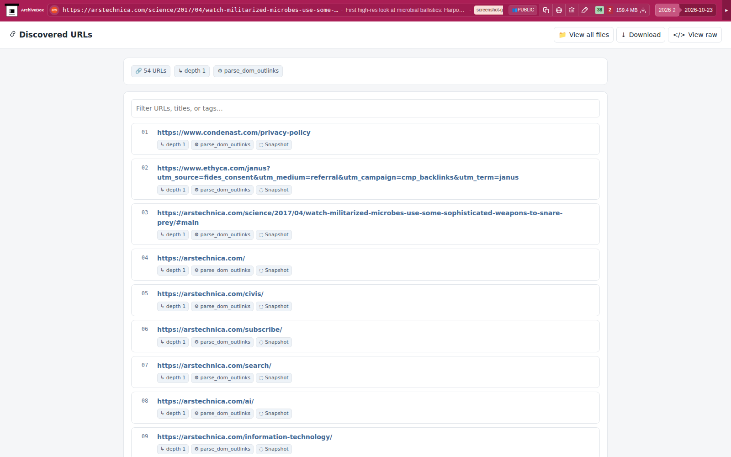Open the arstechnica #main article link
The height and width of the screenshot is (457, 731).
pos(360,218)
